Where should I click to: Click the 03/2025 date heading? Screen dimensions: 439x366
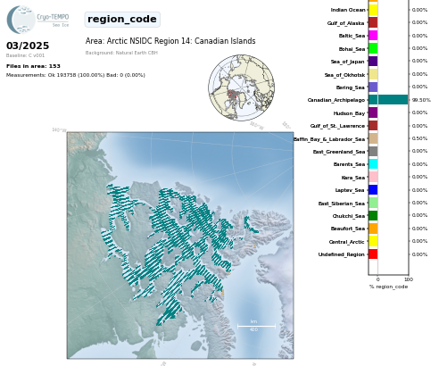(28, 46)
